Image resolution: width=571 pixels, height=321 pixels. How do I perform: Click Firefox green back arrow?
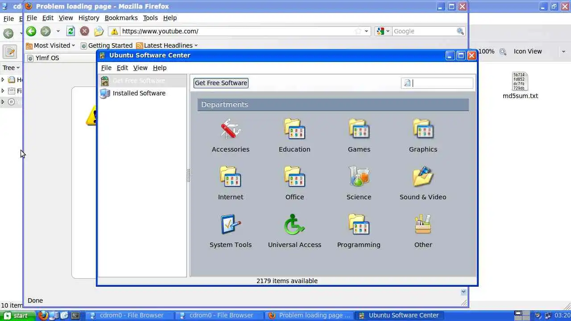31,31
